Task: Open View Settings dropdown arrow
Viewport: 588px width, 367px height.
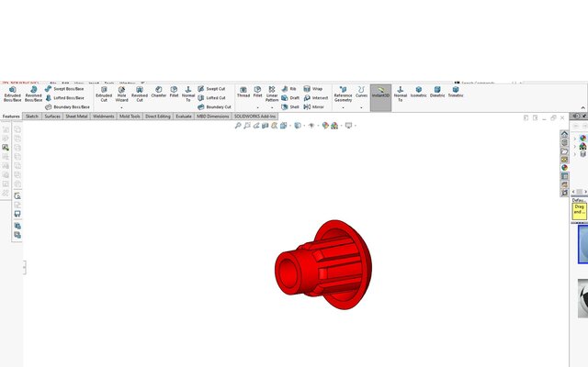Action: (355, 126)
